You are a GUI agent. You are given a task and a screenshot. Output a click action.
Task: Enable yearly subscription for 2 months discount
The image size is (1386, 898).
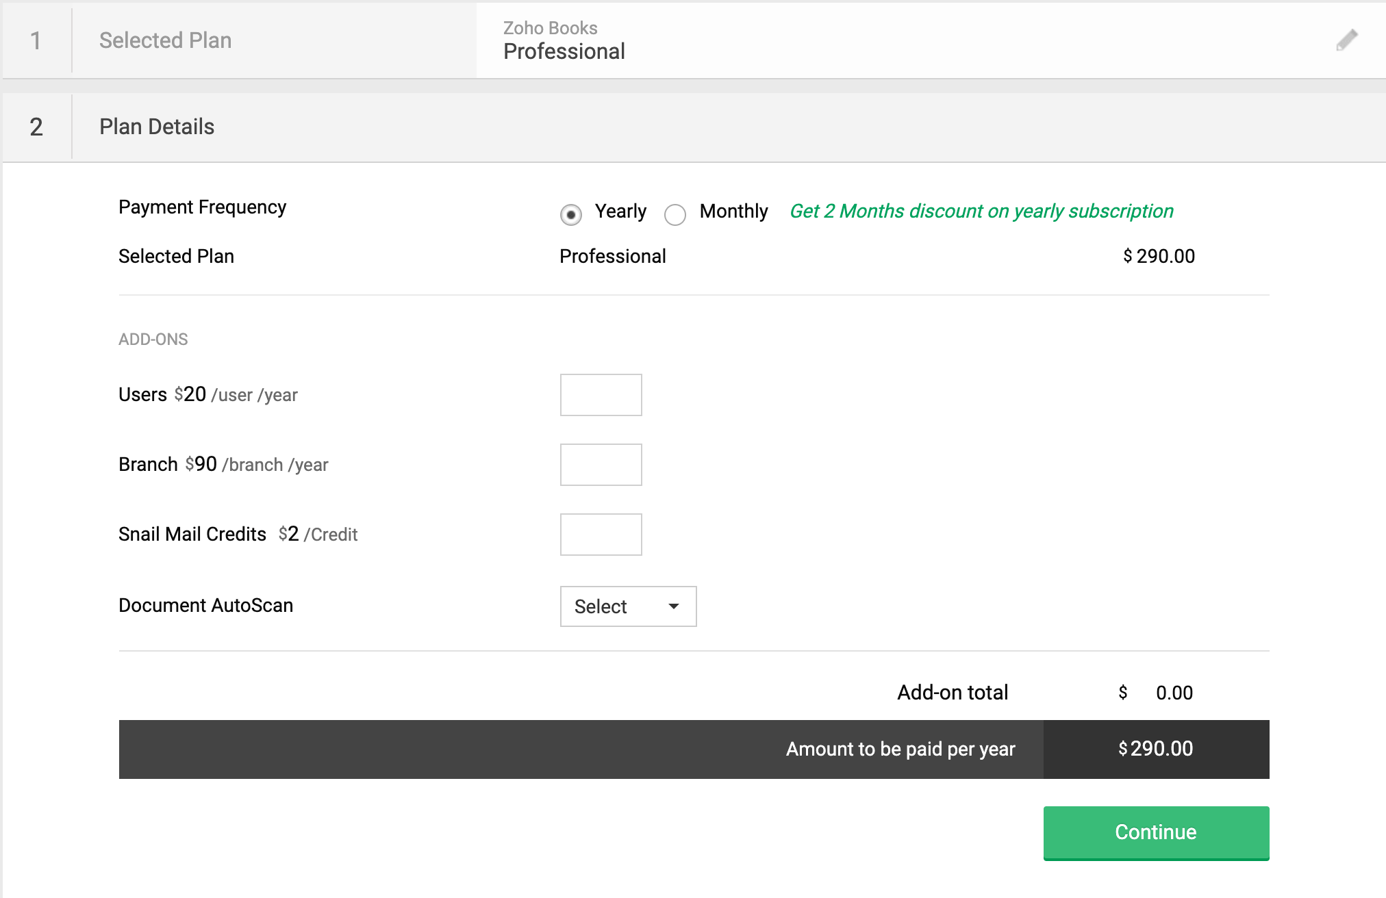(570, 212)
